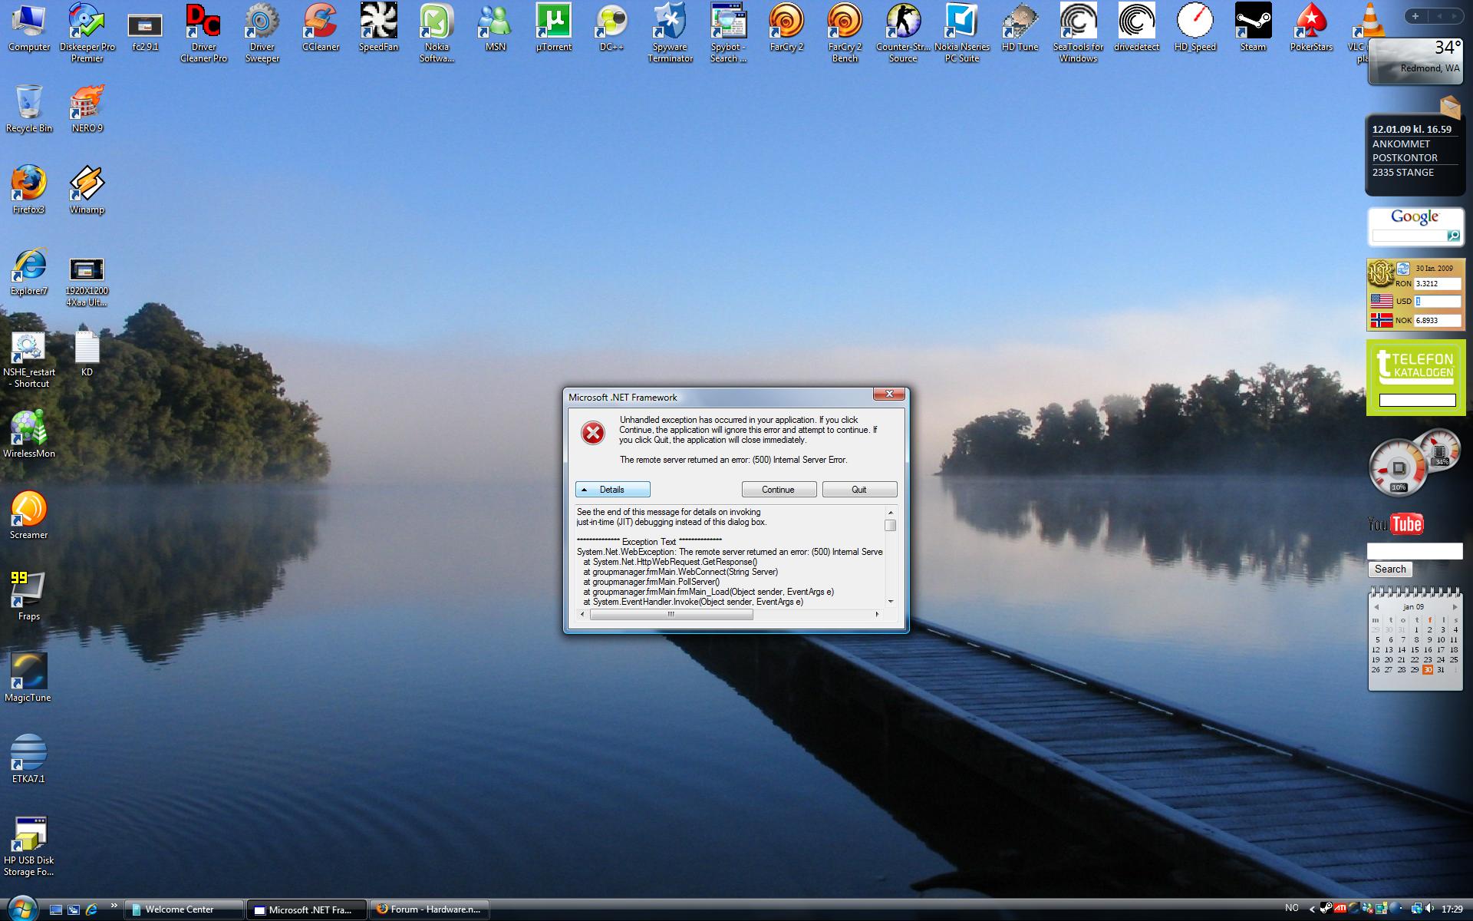Select the SpeedFan icon
This screenshot has width=1473, height=921.
378,28
